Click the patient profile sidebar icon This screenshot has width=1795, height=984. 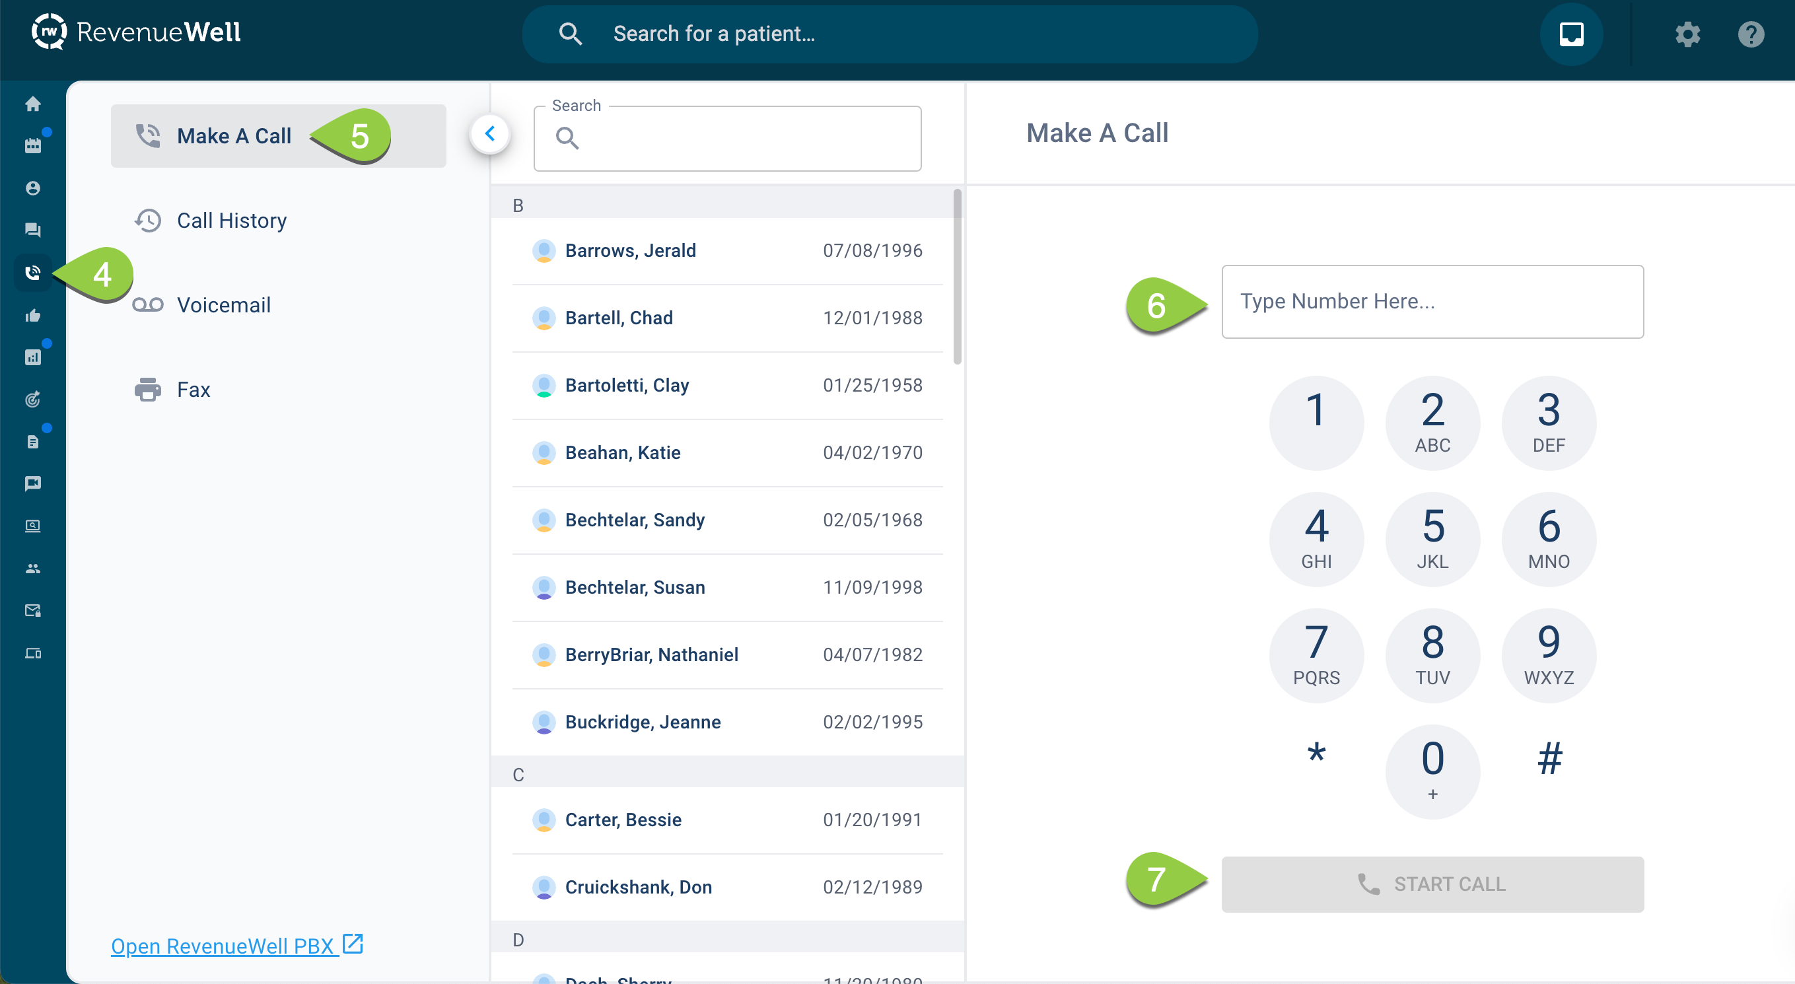click(33, 188)
